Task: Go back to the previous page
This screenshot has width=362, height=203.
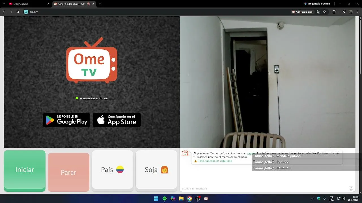Action: (4, 12)
